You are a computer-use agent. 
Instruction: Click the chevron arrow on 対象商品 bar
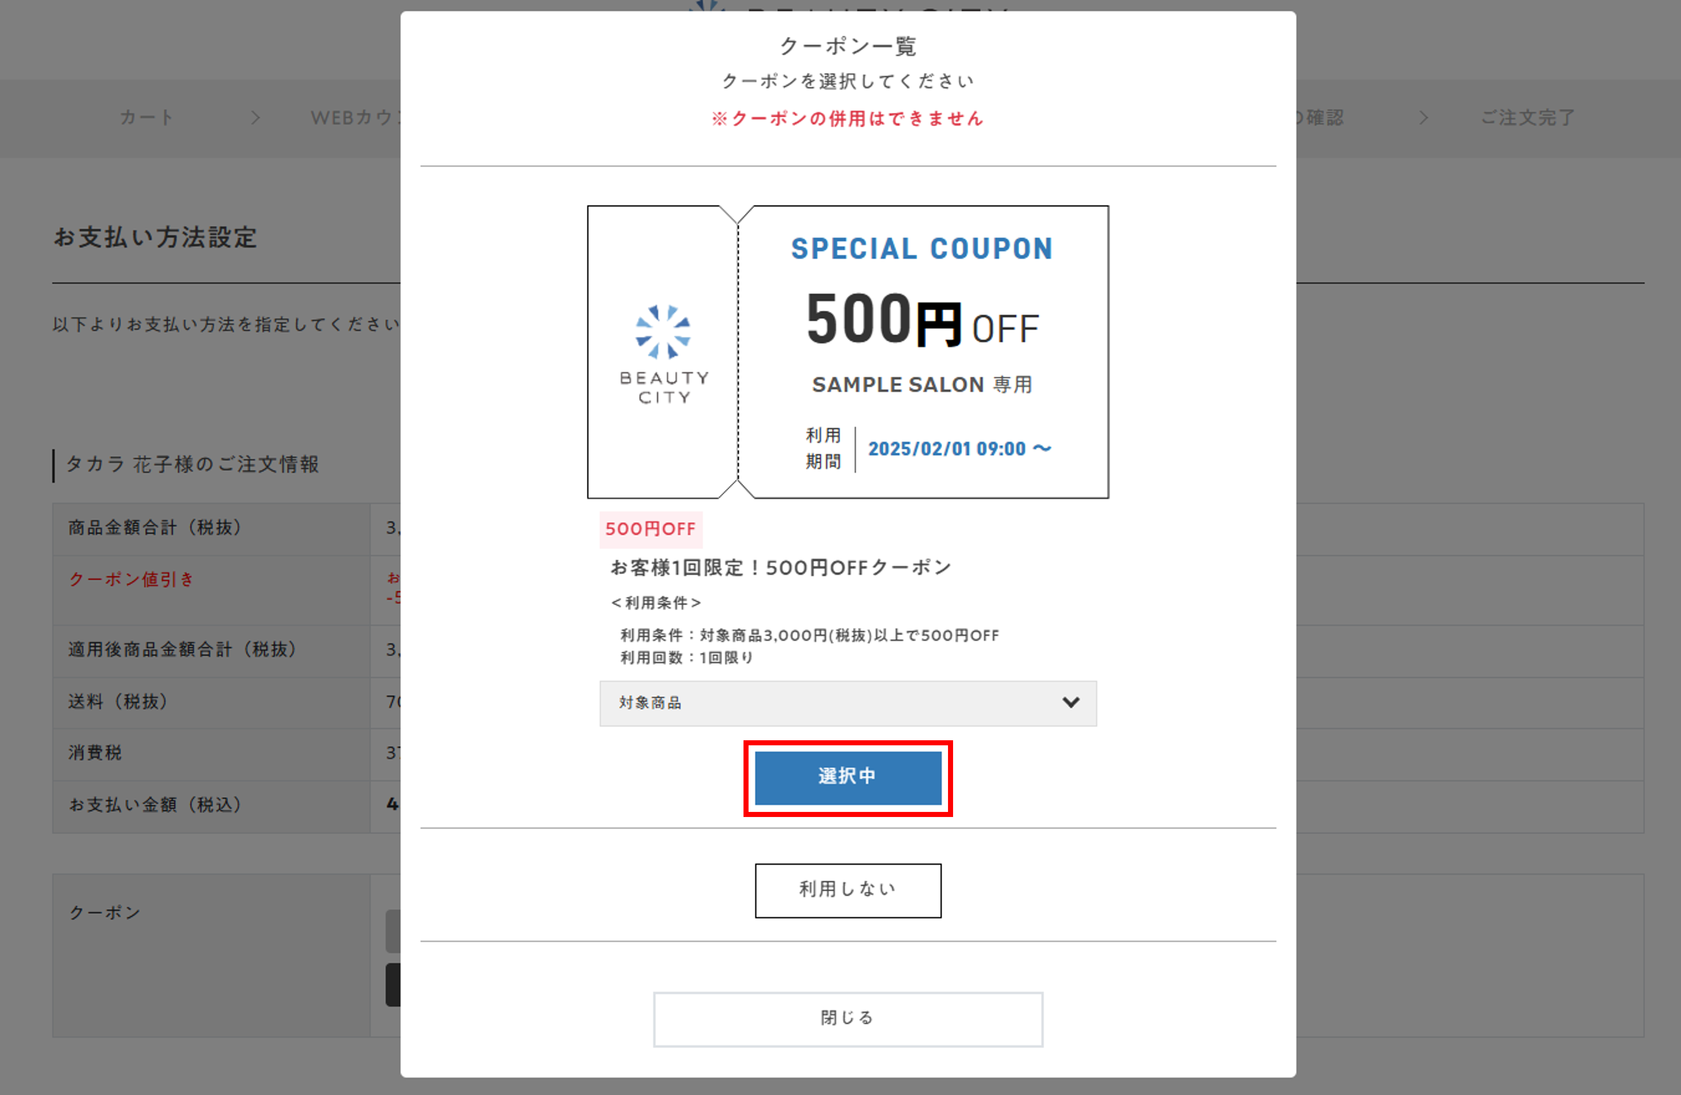coord(1071,702)
